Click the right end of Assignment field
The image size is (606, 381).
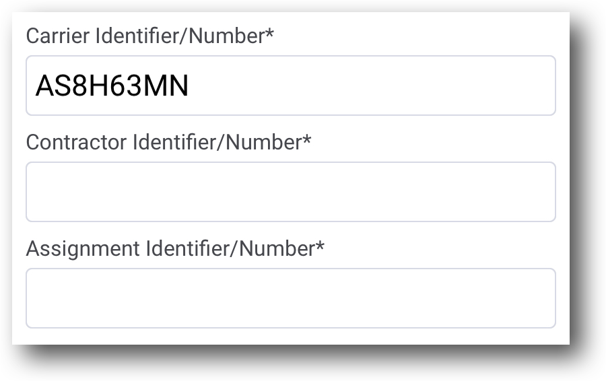pos(532,298)
